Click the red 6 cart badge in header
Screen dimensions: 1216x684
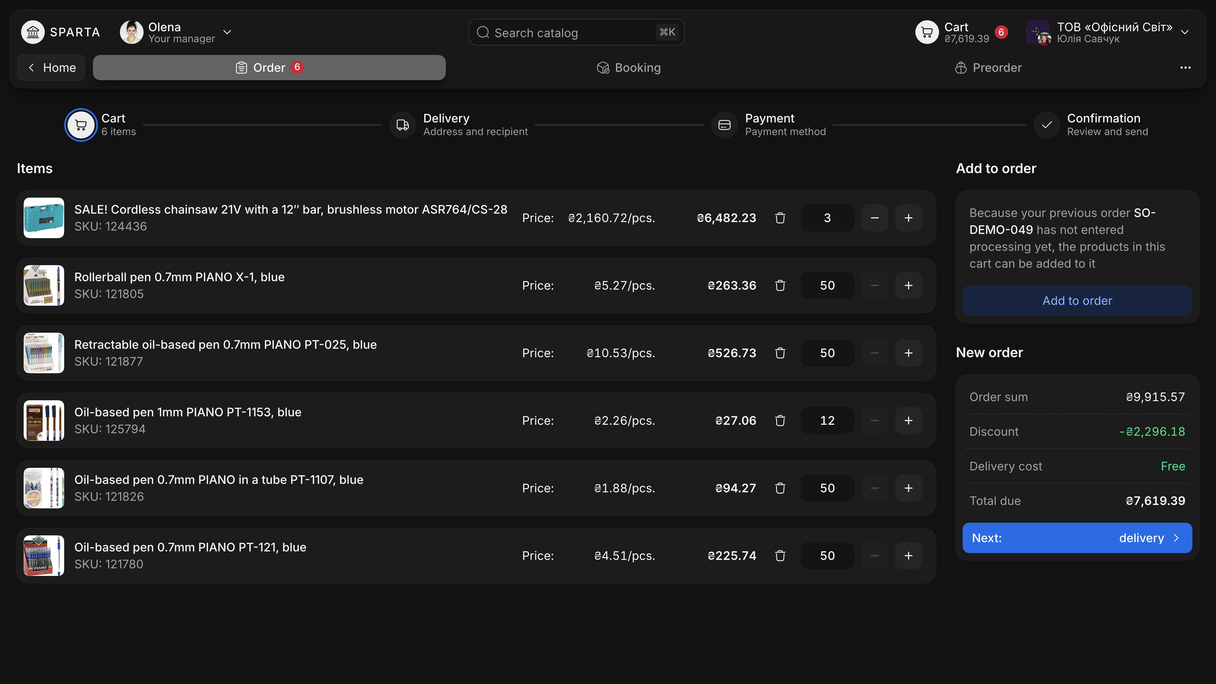tap(1001, 32)
